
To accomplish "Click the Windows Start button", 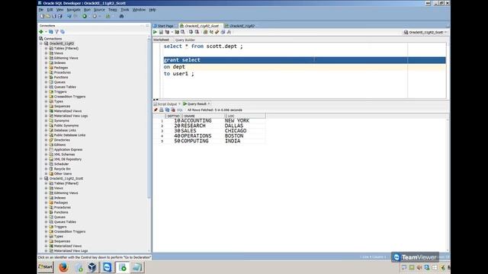I will [x=46, y=267].
